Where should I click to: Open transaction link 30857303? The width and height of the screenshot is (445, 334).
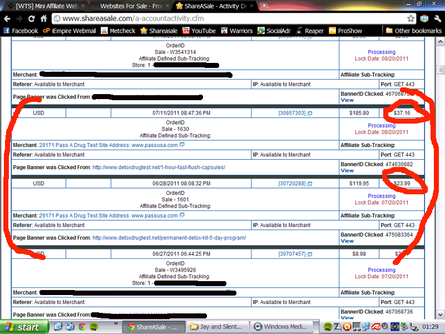(292, 113)
